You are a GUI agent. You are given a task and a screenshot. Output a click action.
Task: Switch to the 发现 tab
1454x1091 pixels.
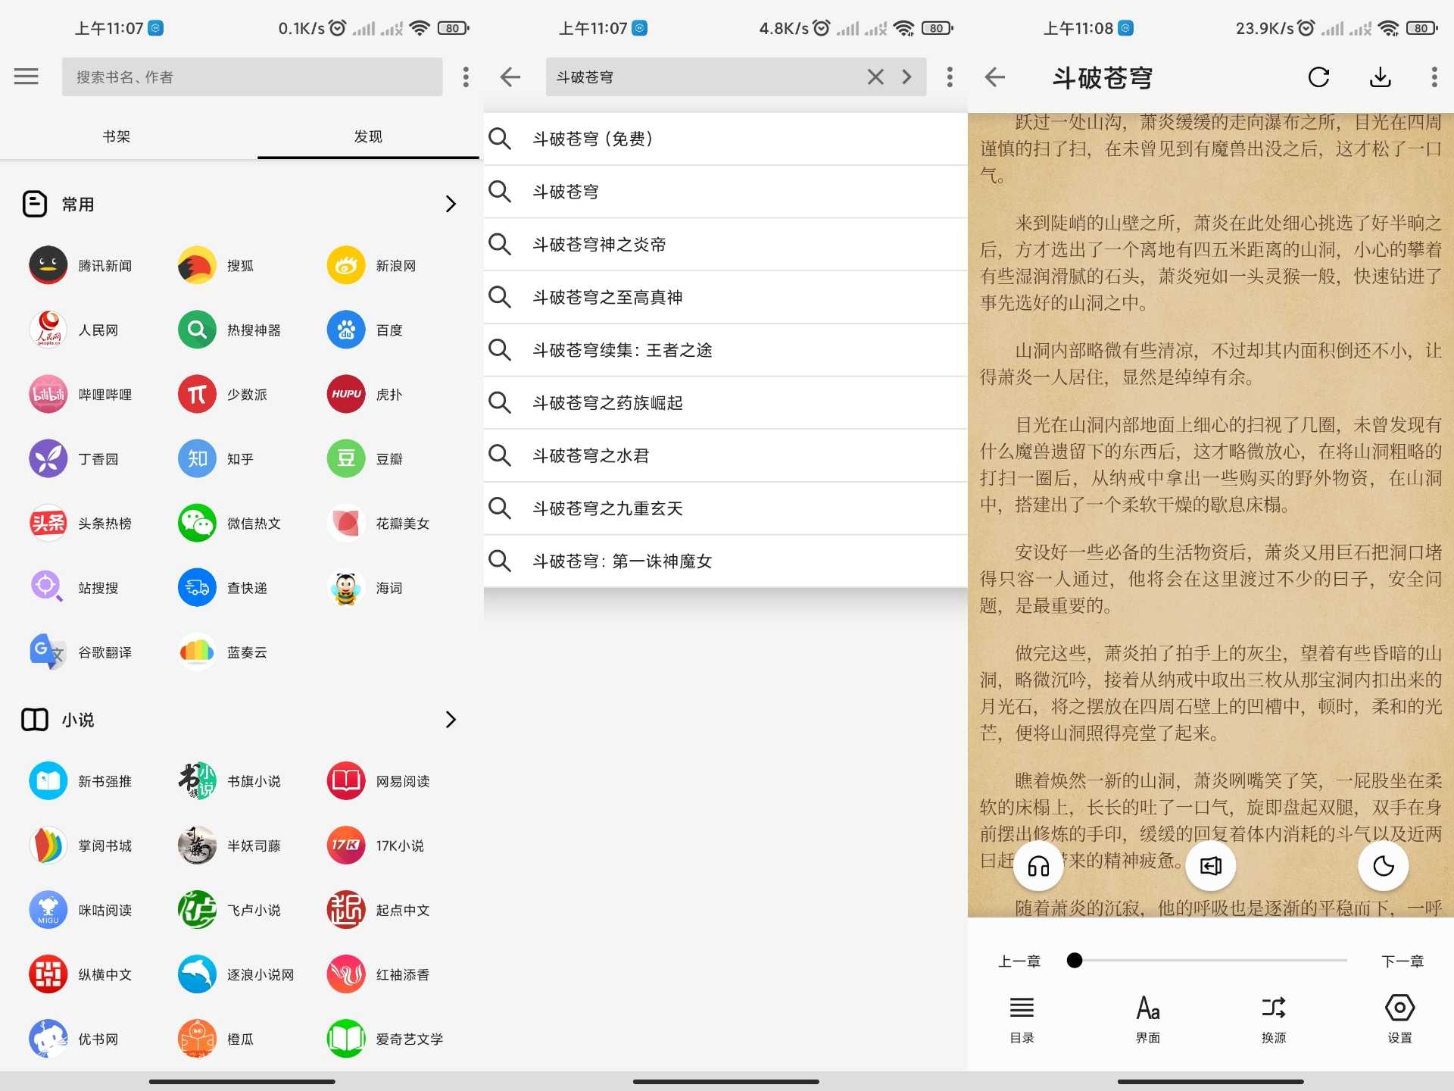pyautogui.click(x=368, y=136)
